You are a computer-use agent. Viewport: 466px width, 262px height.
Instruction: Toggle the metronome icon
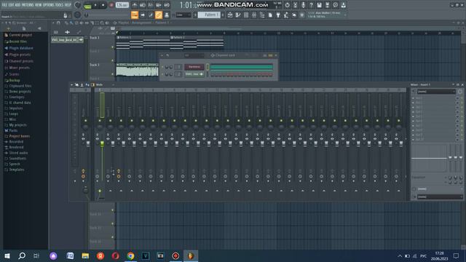135,5
